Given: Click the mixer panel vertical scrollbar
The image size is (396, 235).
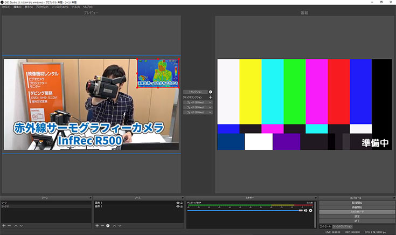Looking at the screenshot, I should click(x=315, y=215).
